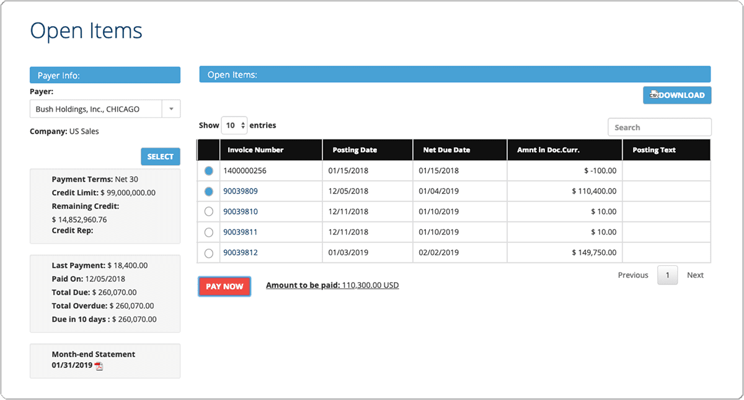Click the Due in 10 days amount text

pos(104,319)
